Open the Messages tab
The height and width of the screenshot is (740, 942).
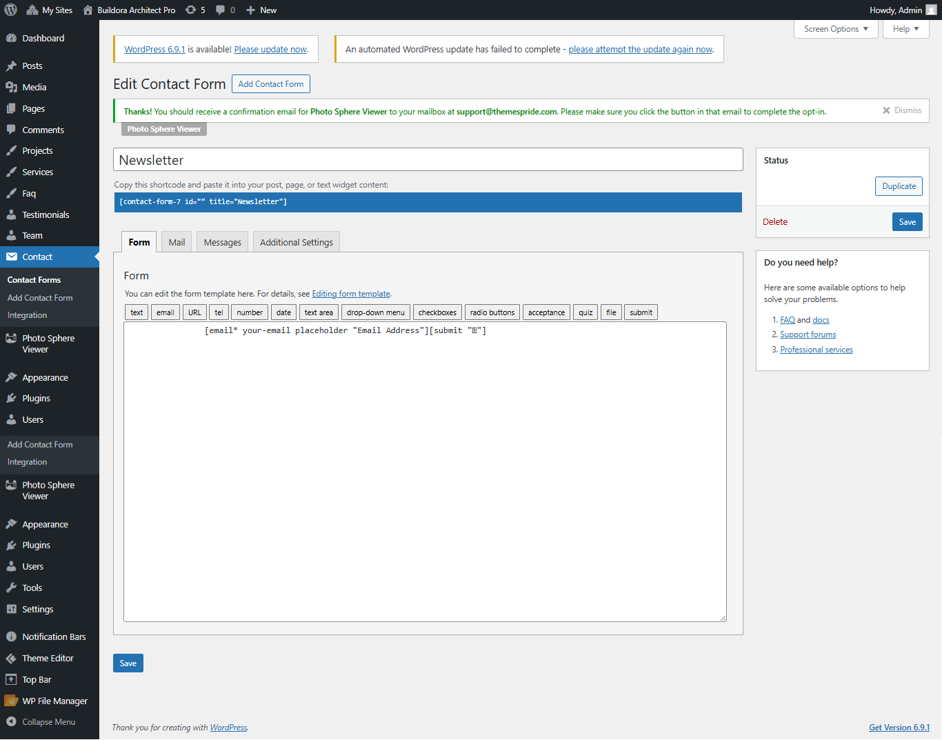[222, 241]
